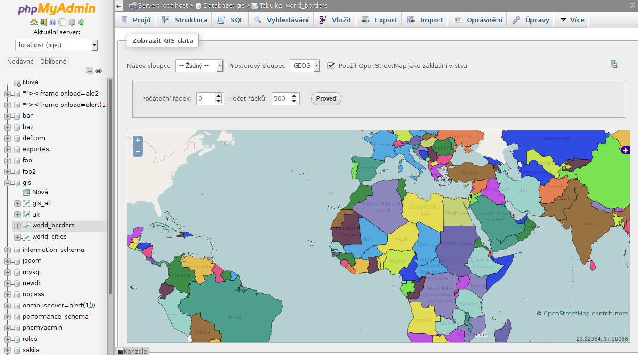Enable OpenStreetMap as base layer checkbox
The width and height of the screenshot is (638, 355).
[331, 65]
